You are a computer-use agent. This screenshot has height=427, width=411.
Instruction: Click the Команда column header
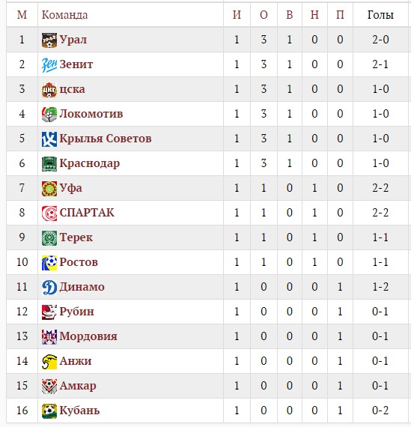coord(65,15)
